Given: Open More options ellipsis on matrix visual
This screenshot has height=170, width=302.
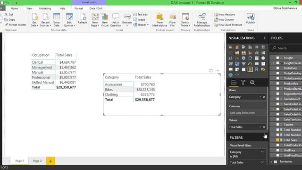Looking at the screenshot, I should 217,71.
